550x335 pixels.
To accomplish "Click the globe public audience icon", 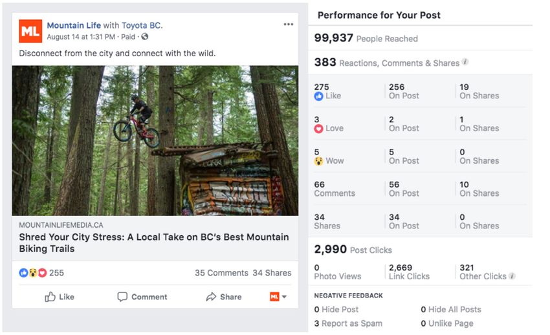I will 145,37.
